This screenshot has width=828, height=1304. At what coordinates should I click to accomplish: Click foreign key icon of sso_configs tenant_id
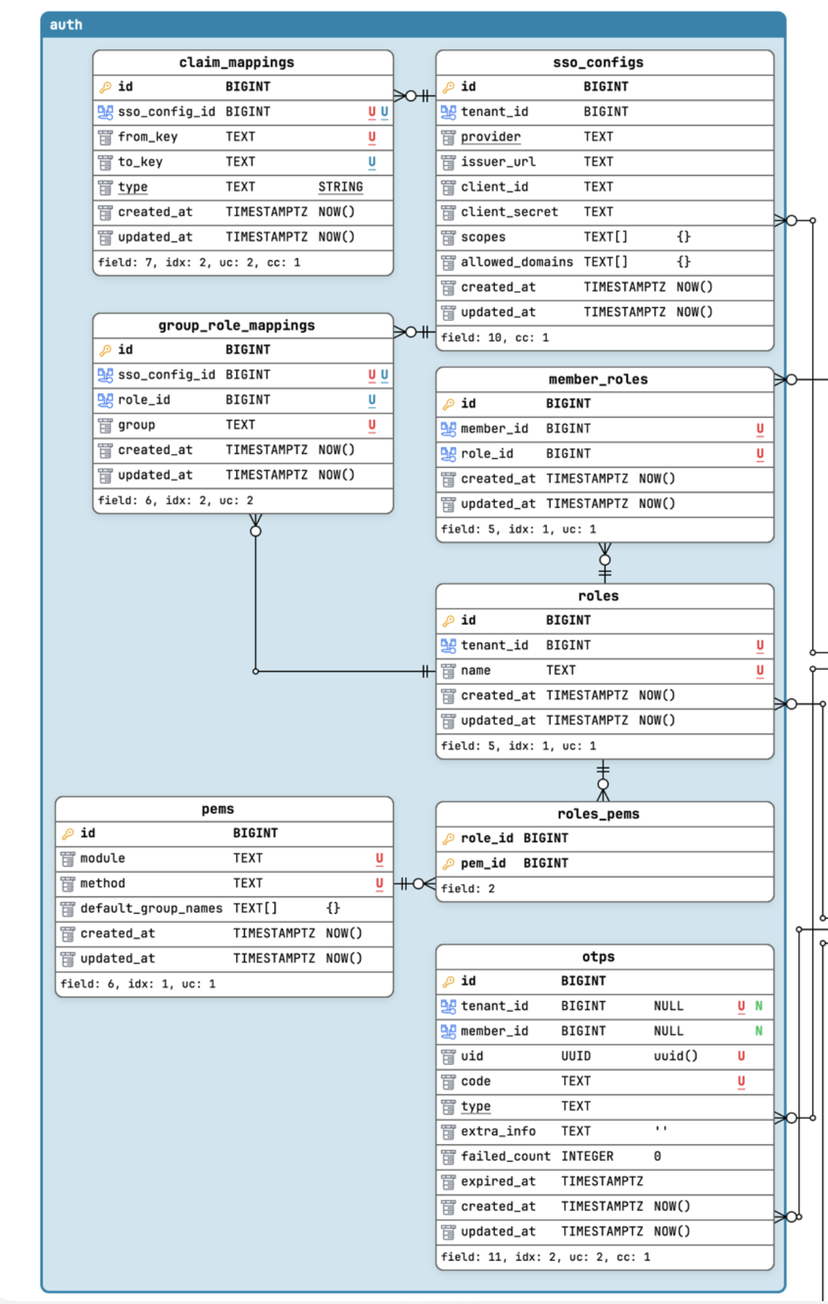tap(449, 112)
